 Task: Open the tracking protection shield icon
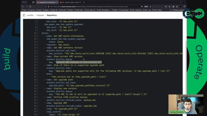point(46,6)
